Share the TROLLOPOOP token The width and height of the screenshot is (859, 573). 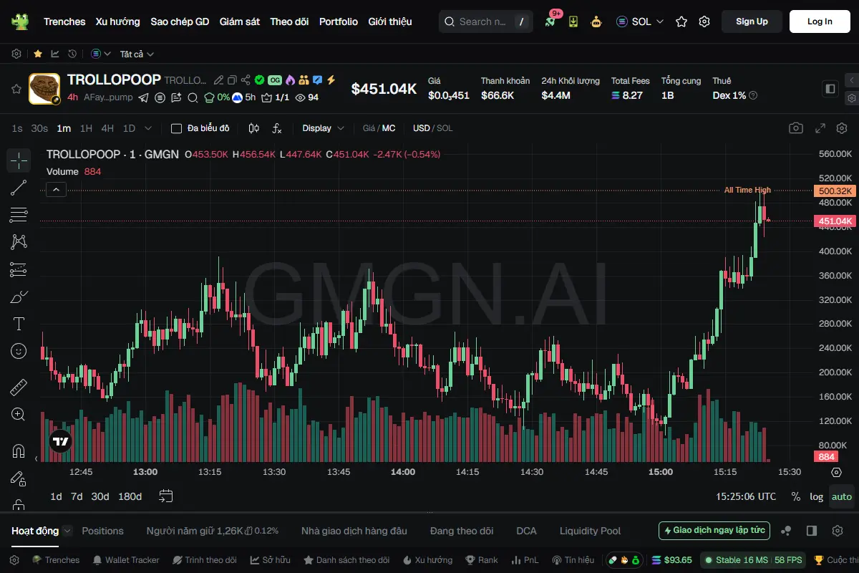point(246,80)
